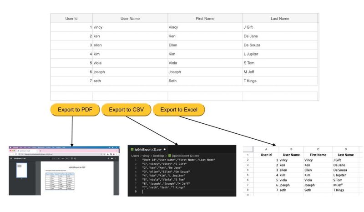
Task: Open a new browser tab with plus icon
Action: 40,151
